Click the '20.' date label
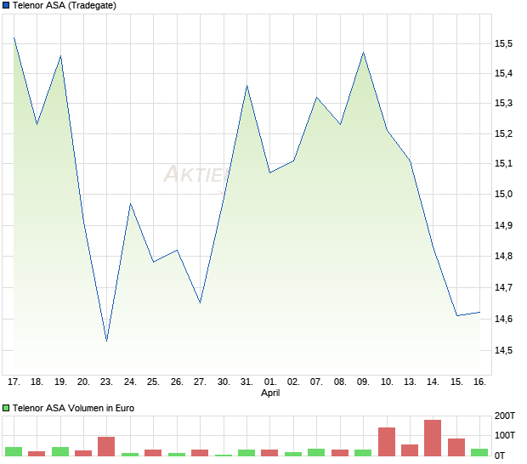This screenshot has width=527, height=464. pyautogui.click(x=83, y=382)
